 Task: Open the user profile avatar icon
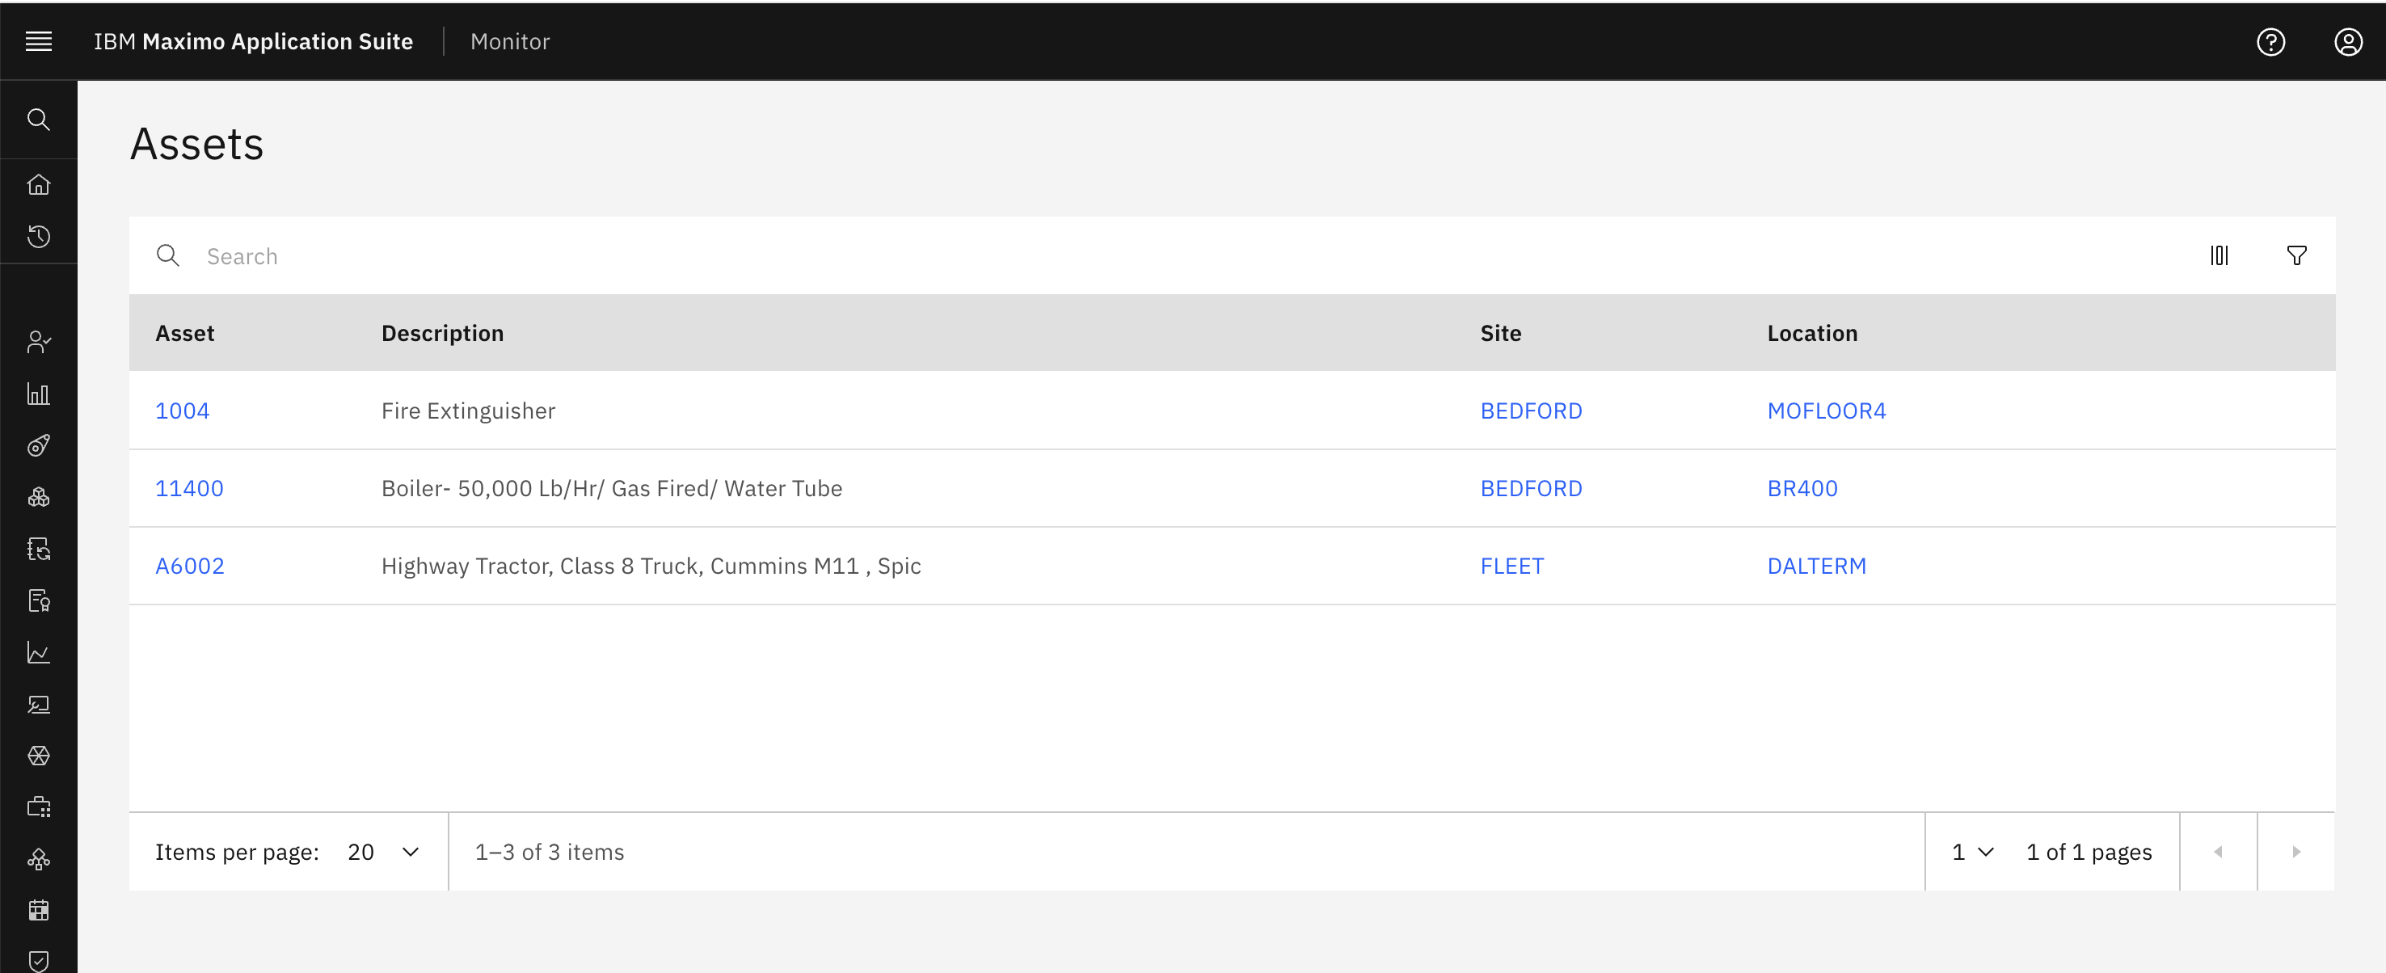tap(2348, 42)
